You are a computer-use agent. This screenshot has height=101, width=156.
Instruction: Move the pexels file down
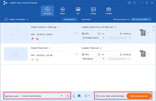point(153,31)
